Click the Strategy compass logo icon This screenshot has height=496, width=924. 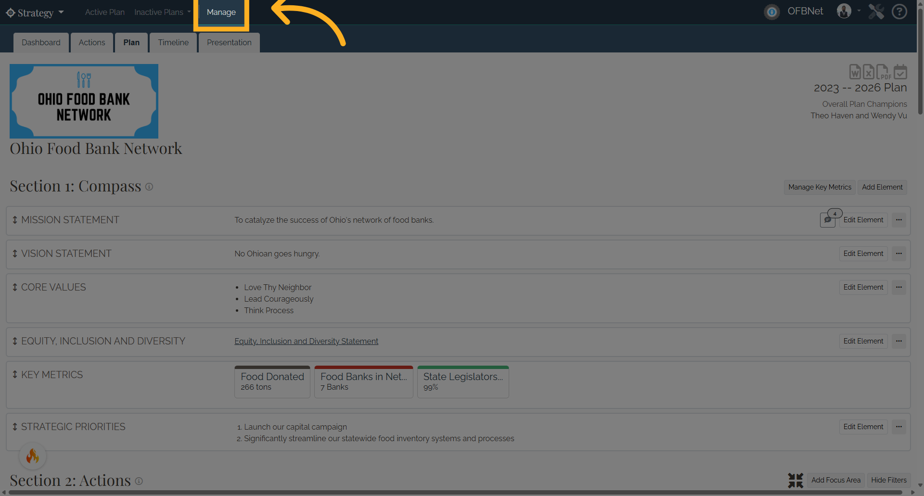(x=11, y=13)
